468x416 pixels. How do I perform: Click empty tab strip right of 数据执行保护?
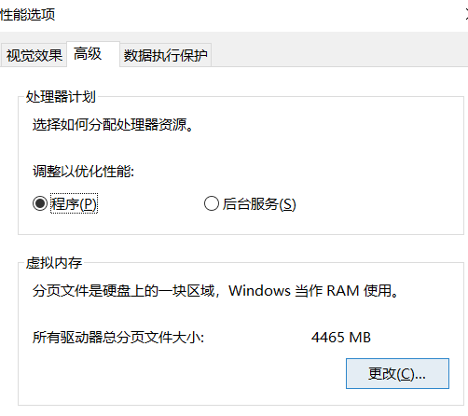tap(339, 55)
